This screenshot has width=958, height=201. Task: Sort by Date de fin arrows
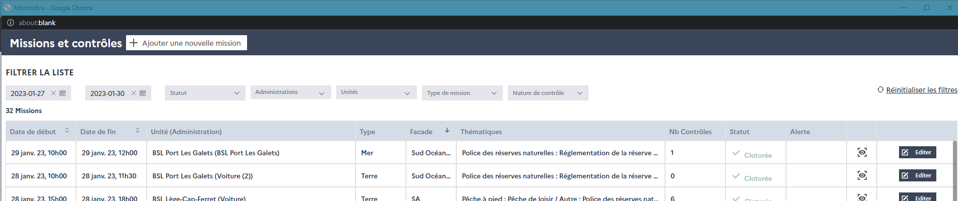click(x=138, y=131)
